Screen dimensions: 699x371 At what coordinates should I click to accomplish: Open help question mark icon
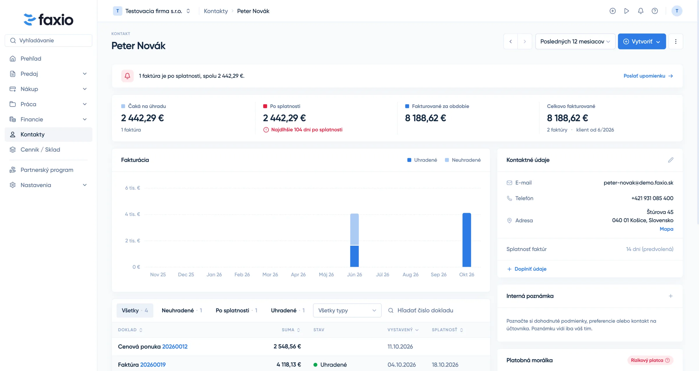pyautogui.click(x=654, y=11)
